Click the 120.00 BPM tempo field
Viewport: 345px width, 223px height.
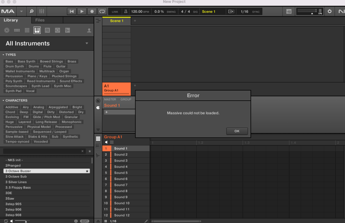tap(140, 11)
